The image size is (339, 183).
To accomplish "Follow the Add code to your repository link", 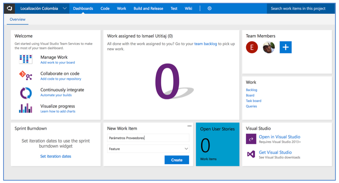I will tap(61, 79).
